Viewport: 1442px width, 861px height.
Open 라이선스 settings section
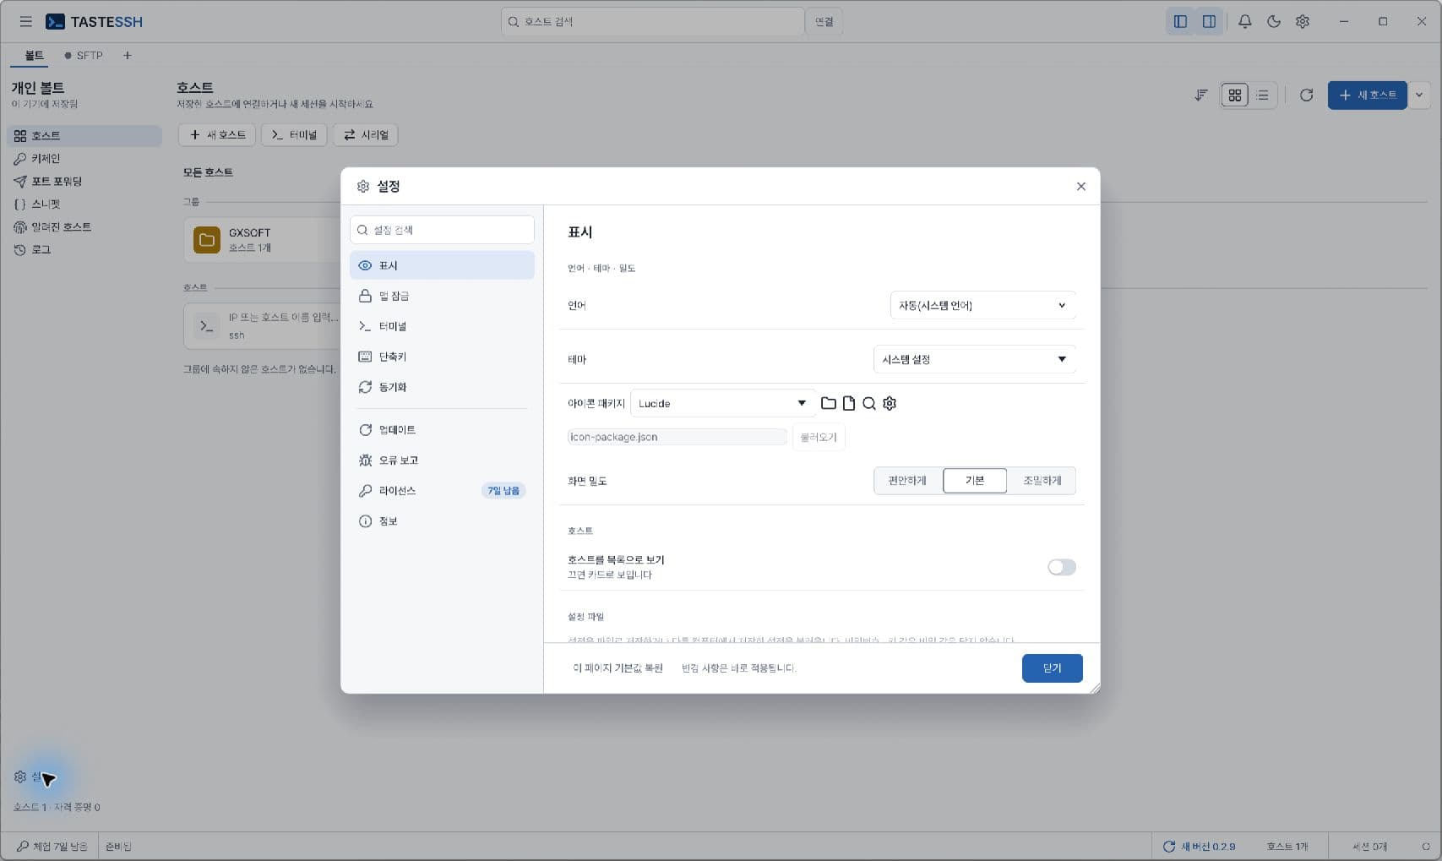point(442,490)
